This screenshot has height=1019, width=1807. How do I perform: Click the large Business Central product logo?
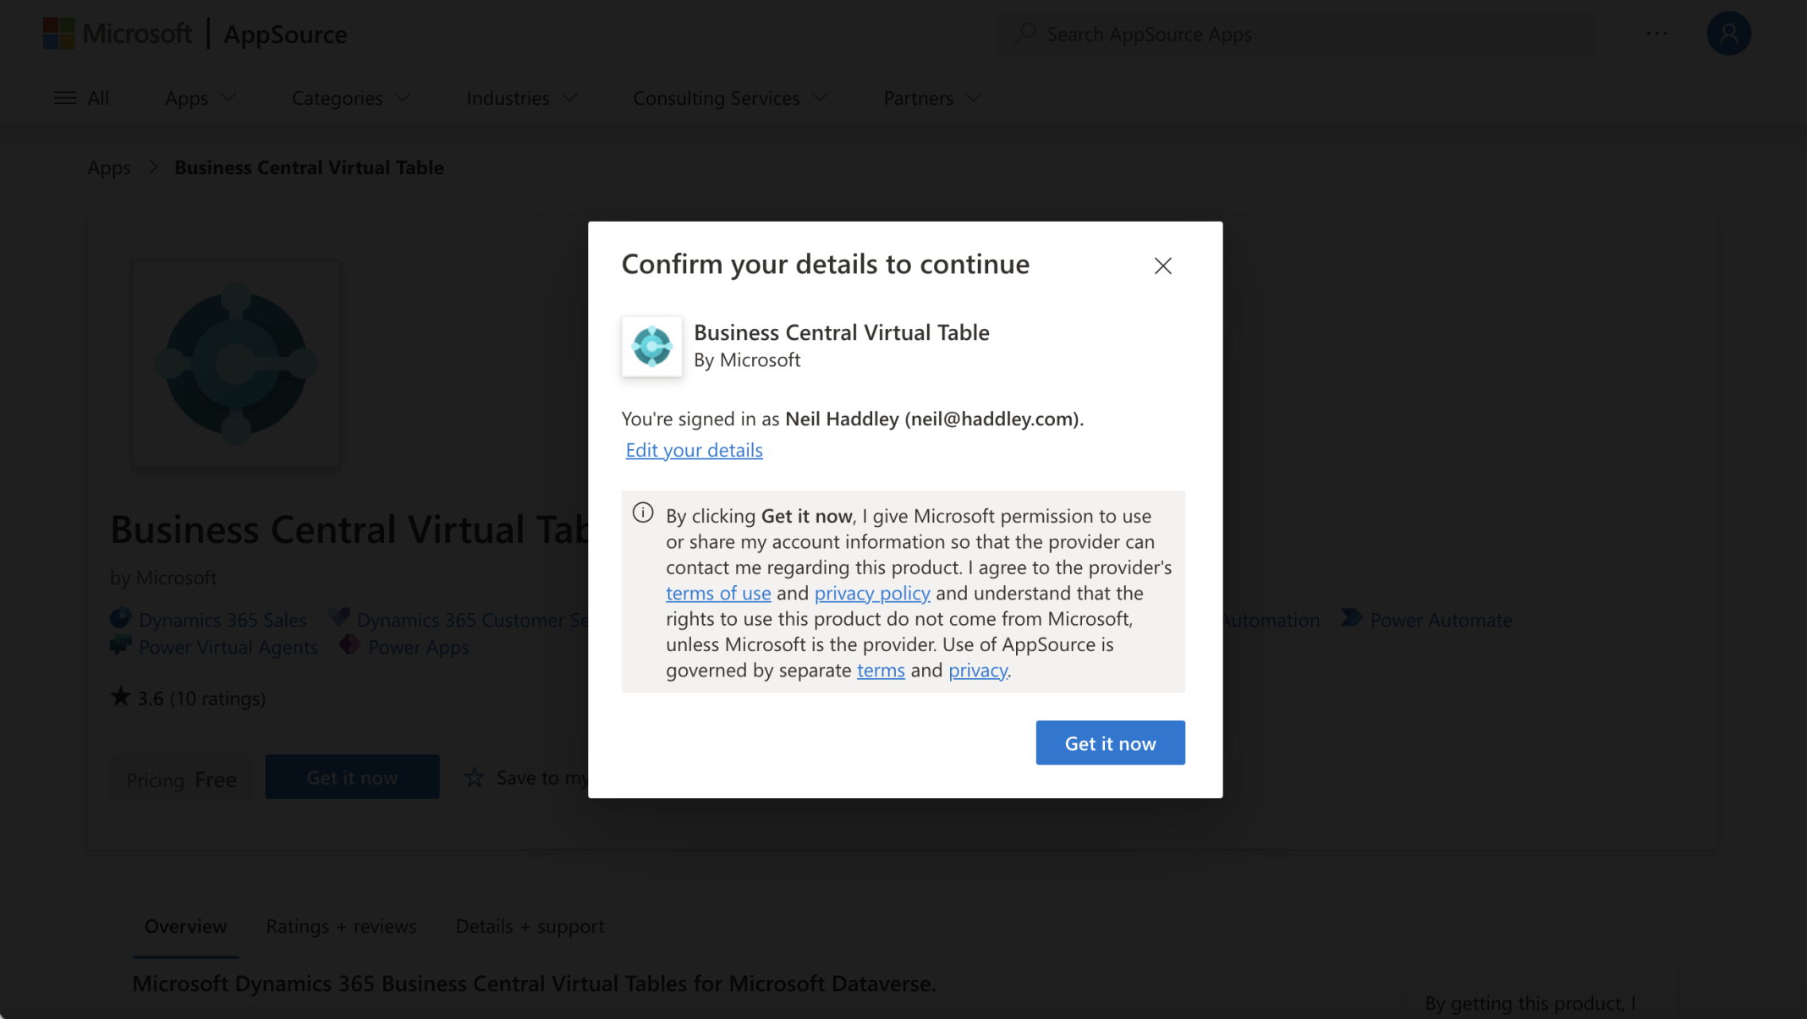236,364
